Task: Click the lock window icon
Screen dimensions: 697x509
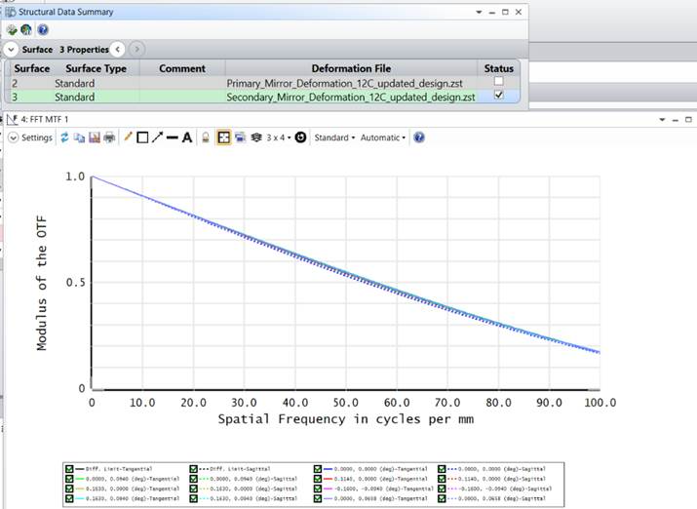Action: click(206, 137)
